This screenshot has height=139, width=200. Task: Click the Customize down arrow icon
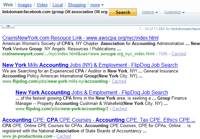pyautogui.click(x=183, y=13)
